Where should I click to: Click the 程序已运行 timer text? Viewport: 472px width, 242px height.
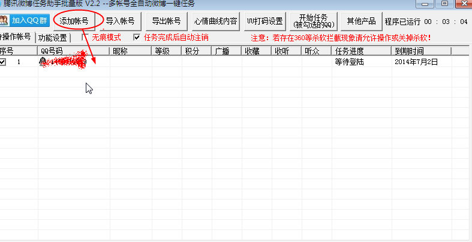[426, 22]
